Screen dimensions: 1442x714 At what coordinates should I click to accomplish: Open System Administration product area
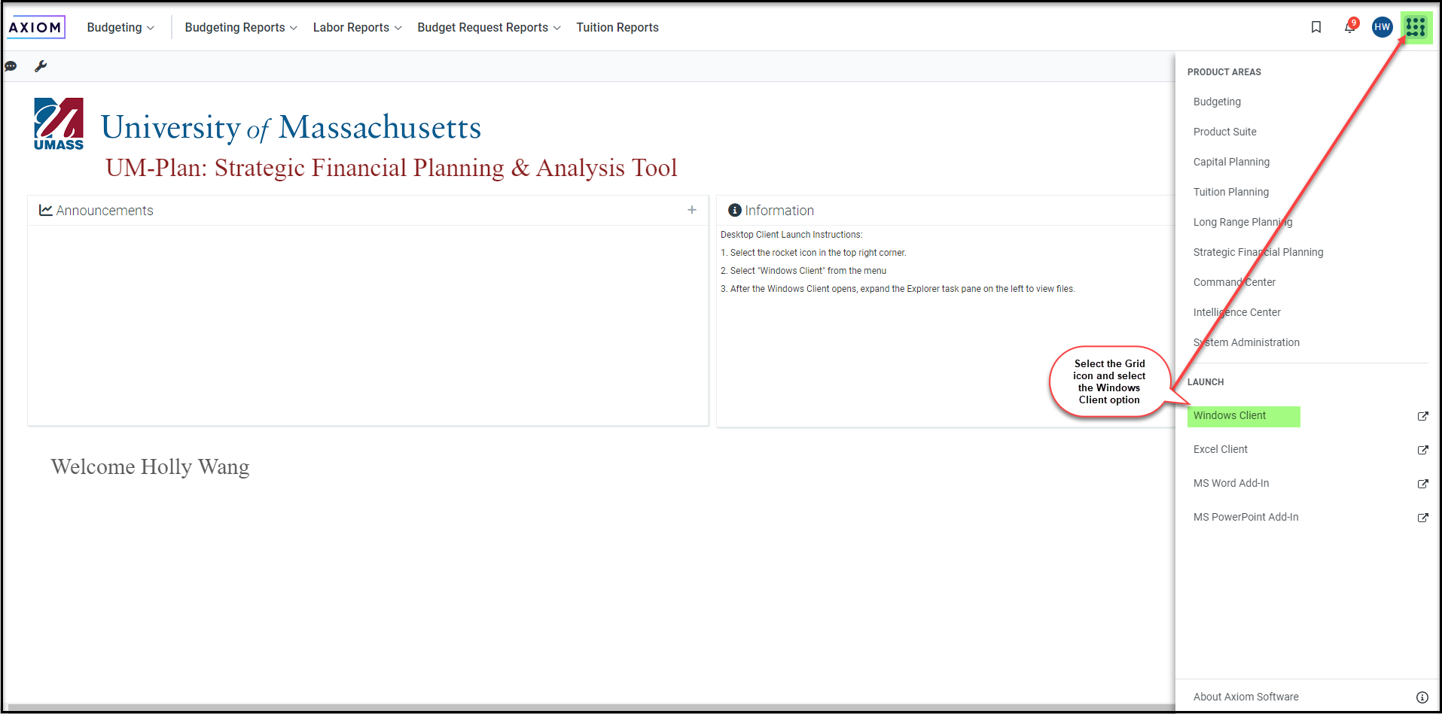point(1246,342)
